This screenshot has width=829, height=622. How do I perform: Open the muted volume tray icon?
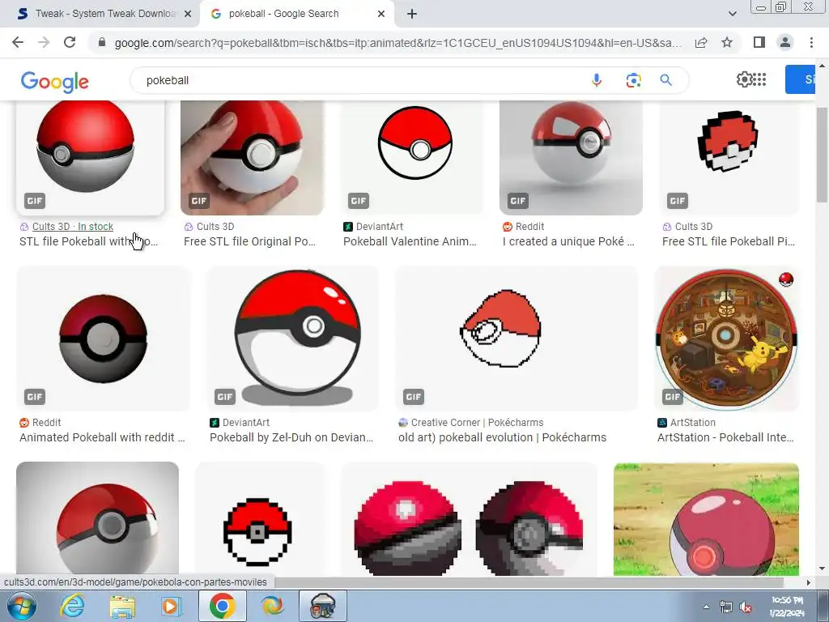pos(746,607)
